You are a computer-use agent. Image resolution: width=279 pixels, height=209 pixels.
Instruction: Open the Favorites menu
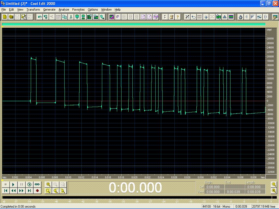click(x=78, y=10)
